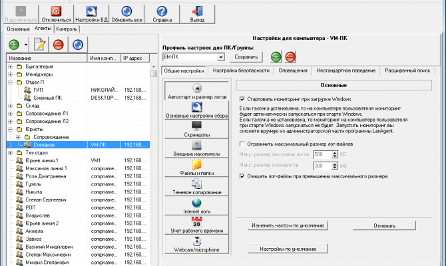Expand the Бухгалтерия folder
This screenshot has height=266, width=446.
(x=11, y=66)
